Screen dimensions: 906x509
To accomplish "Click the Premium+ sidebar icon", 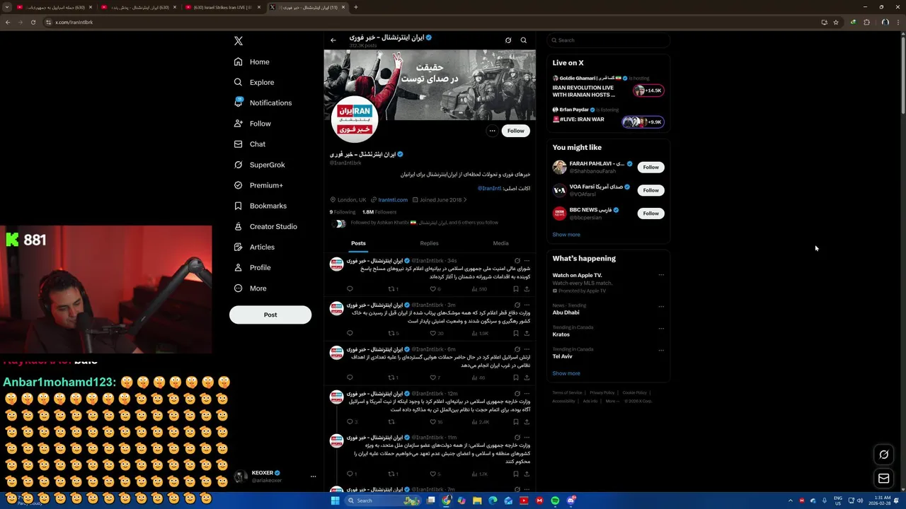I will tap(239, 185).
